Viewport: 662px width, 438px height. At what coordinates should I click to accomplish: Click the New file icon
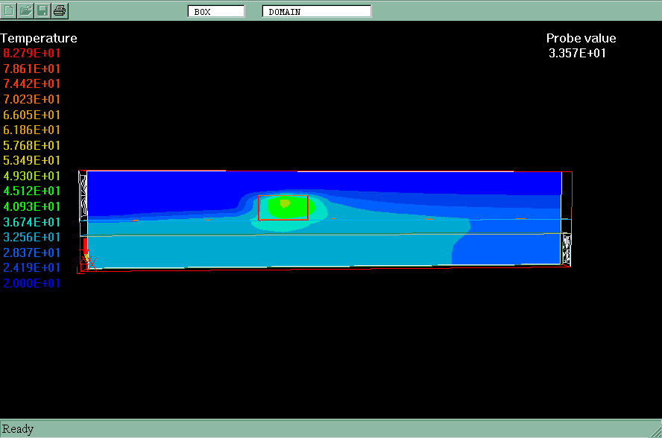click(10, 10)
